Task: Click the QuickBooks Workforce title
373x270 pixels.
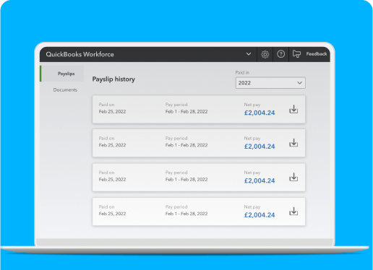Action: (80, 54)
